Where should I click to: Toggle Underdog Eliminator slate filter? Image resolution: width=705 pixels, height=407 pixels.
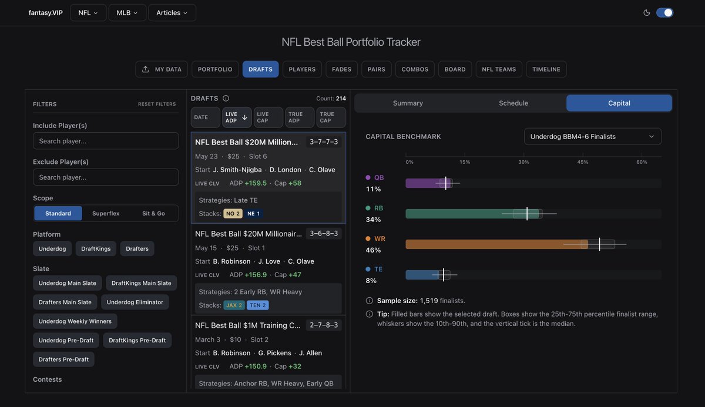point(135,302)
